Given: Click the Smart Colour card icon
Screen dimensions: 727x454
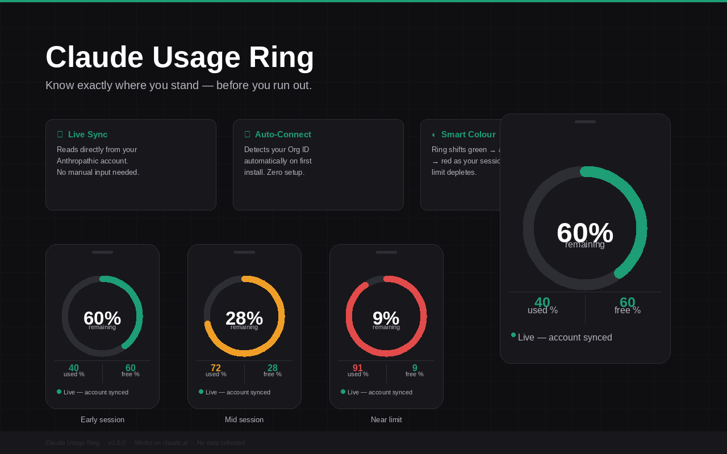Looking at the screenshot, I should (434, 134).
